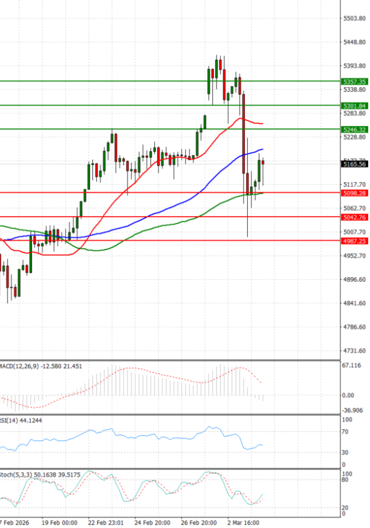Select the 5246.32 resistance level label

click(354, 130)
